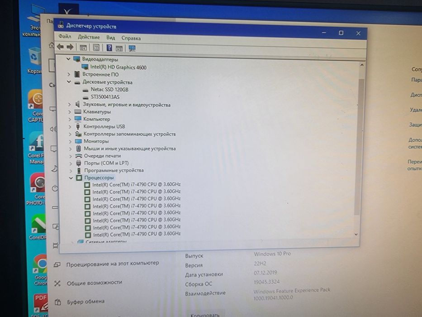Click the 22H2 version value

260,264
